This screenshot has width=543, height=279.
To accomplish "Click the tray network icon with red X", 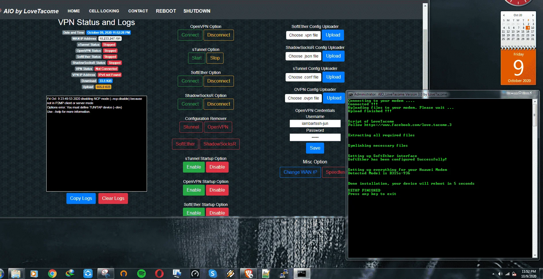I will pos(514,274).
